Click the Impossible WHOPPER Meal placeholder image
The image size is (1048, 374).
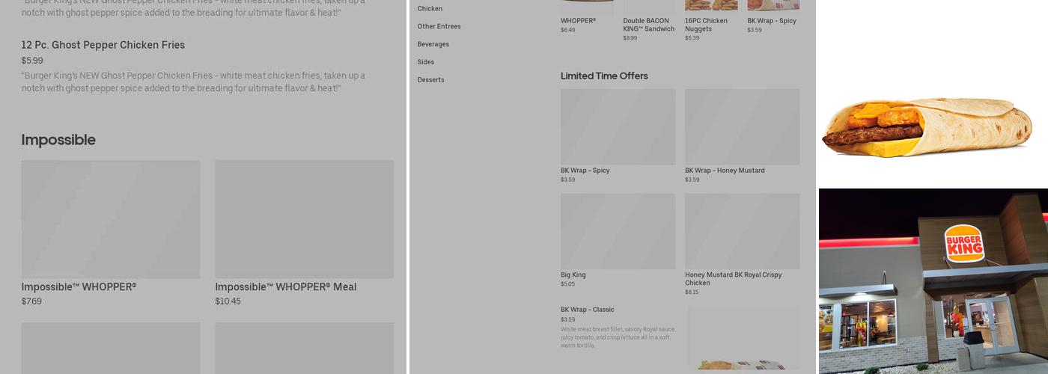305,219
